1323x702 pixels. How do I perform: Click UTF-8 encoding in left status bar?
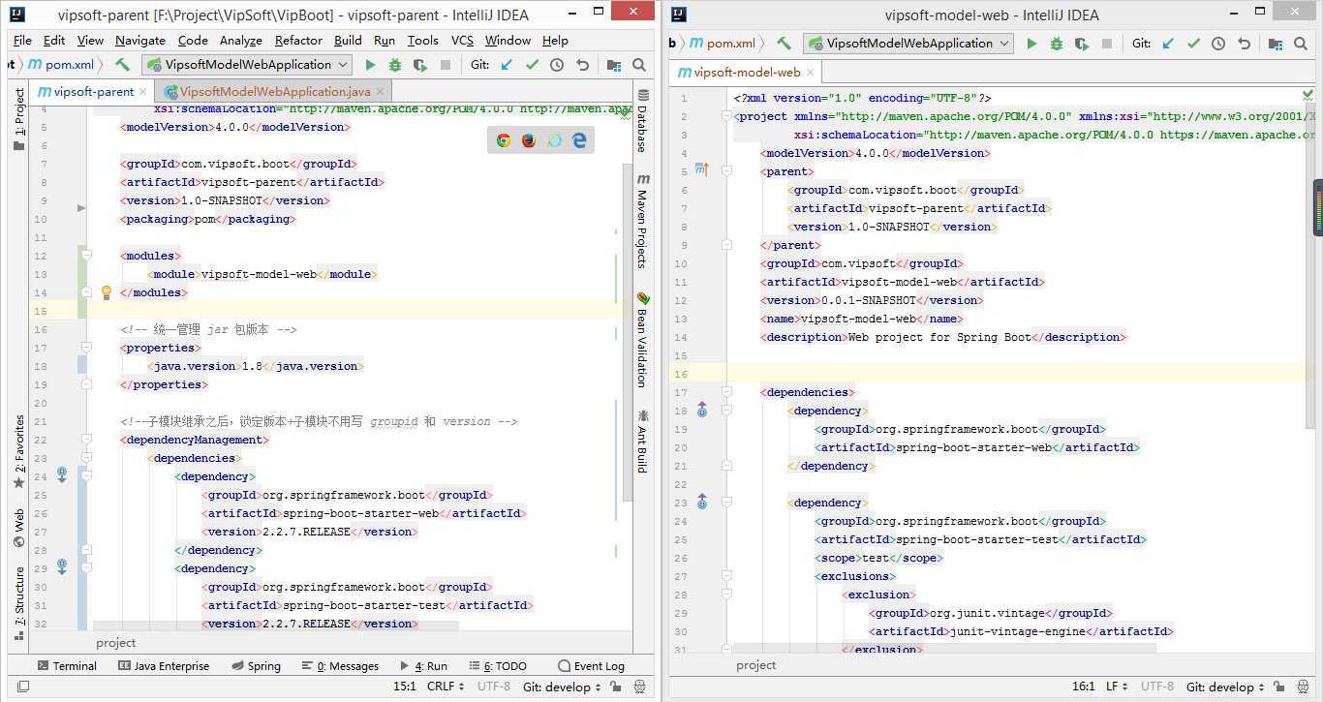(x=494, y=687)
